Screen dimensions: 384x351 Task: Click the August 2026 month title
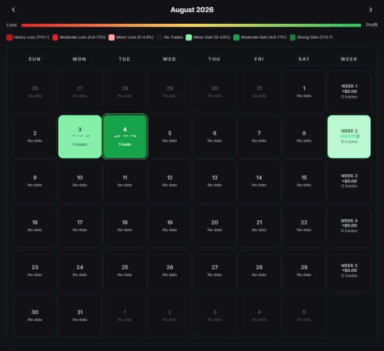pyautogui.click(x=192, y=10)
